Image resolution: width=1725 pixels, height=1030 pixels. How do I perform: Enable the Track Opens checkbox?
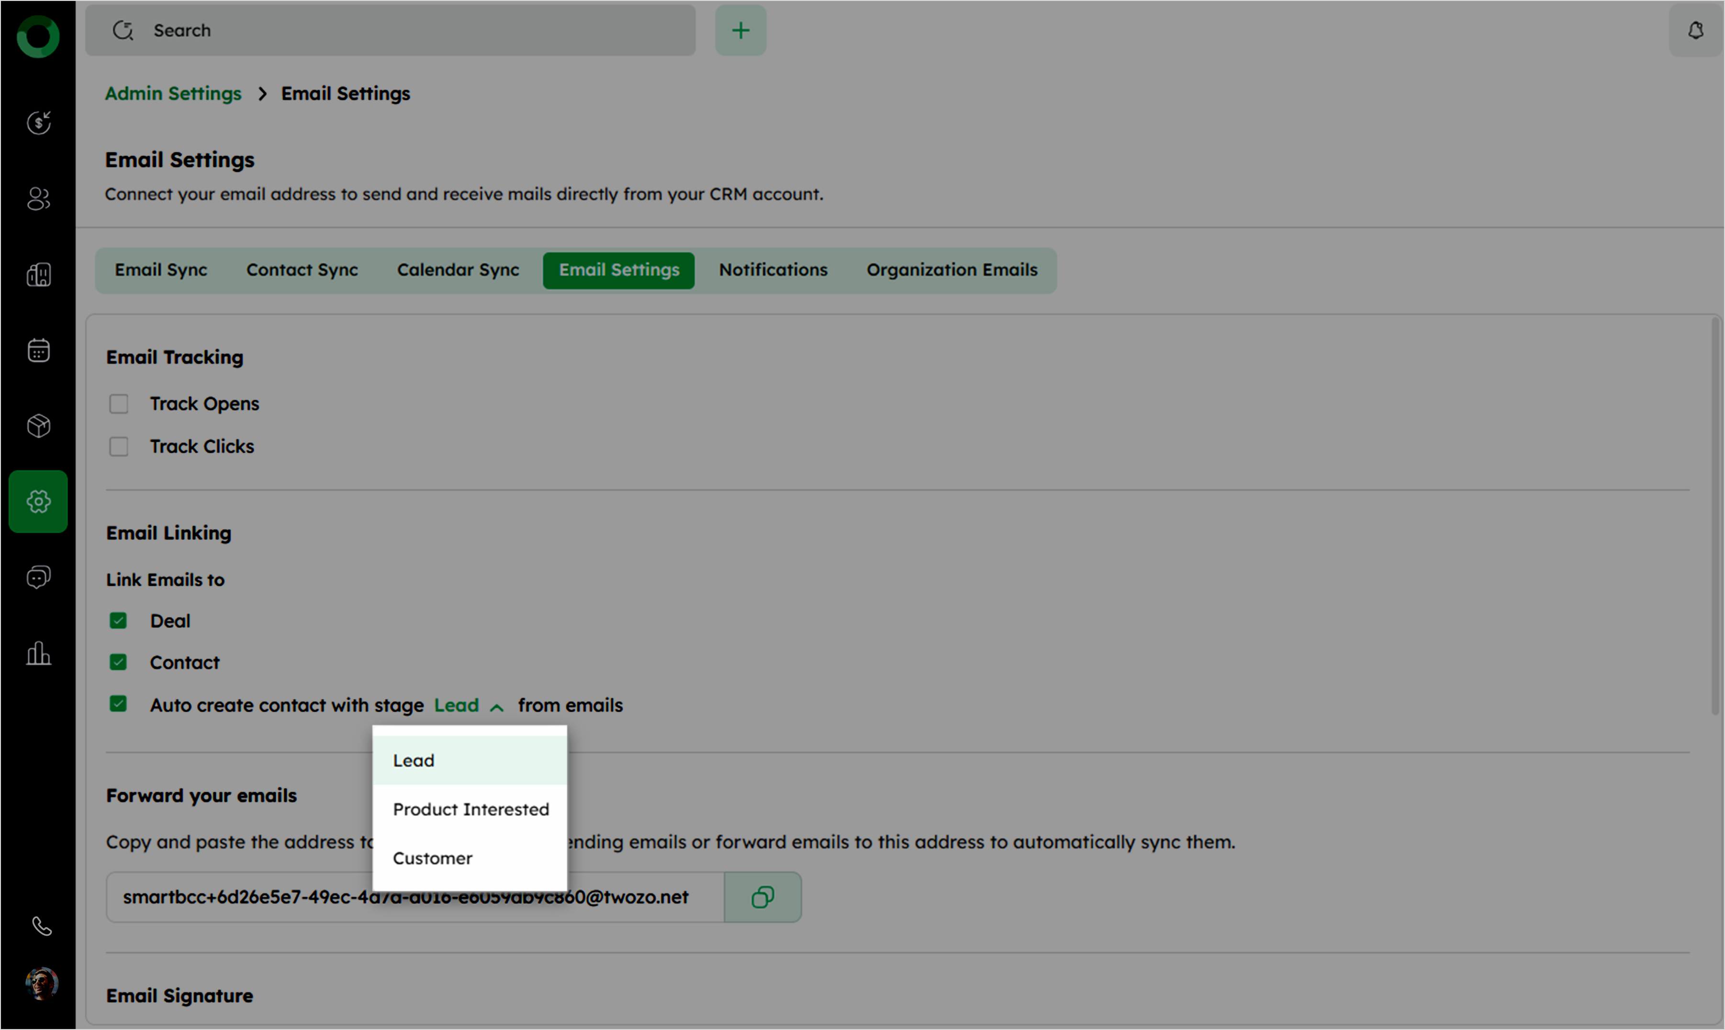(119, 404)
